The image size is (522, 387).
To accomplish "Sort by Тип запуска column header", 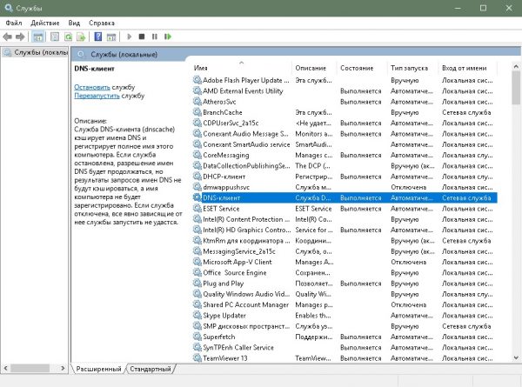I will tap(408, 68).
